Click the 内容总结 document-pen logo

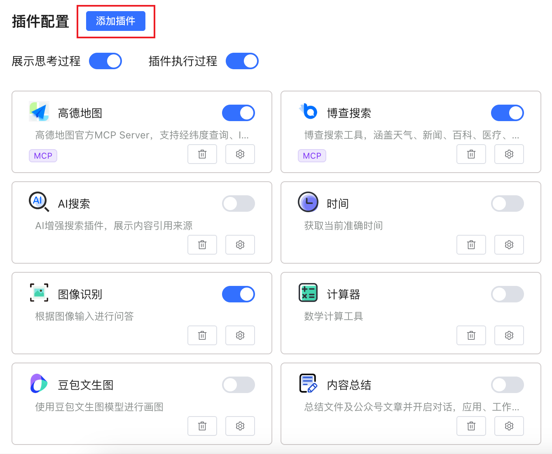pyautogui.click(x=308, y=384)
